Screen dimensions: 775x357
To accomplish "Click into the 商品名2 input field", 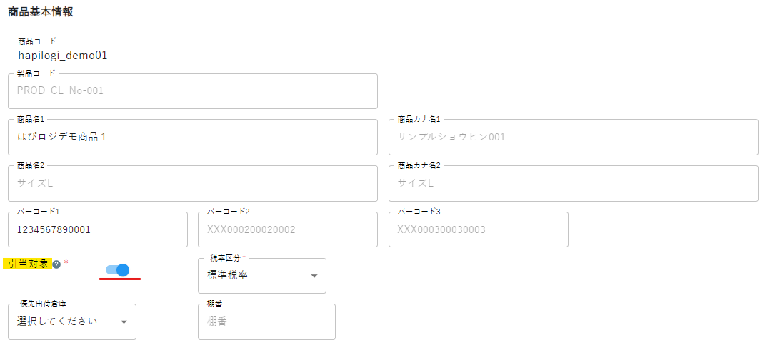I will coord(193,183).
